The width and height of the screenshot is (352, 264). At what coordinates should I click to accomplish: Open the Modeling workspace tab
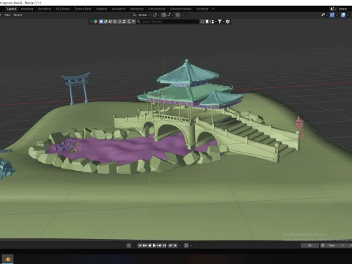(27, 9)
